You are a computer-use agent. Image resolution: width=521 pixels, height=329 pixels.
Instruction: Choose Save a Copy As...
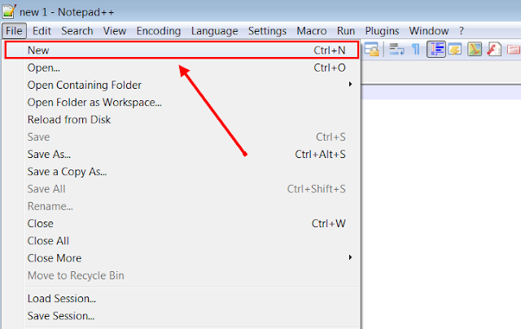182,172
